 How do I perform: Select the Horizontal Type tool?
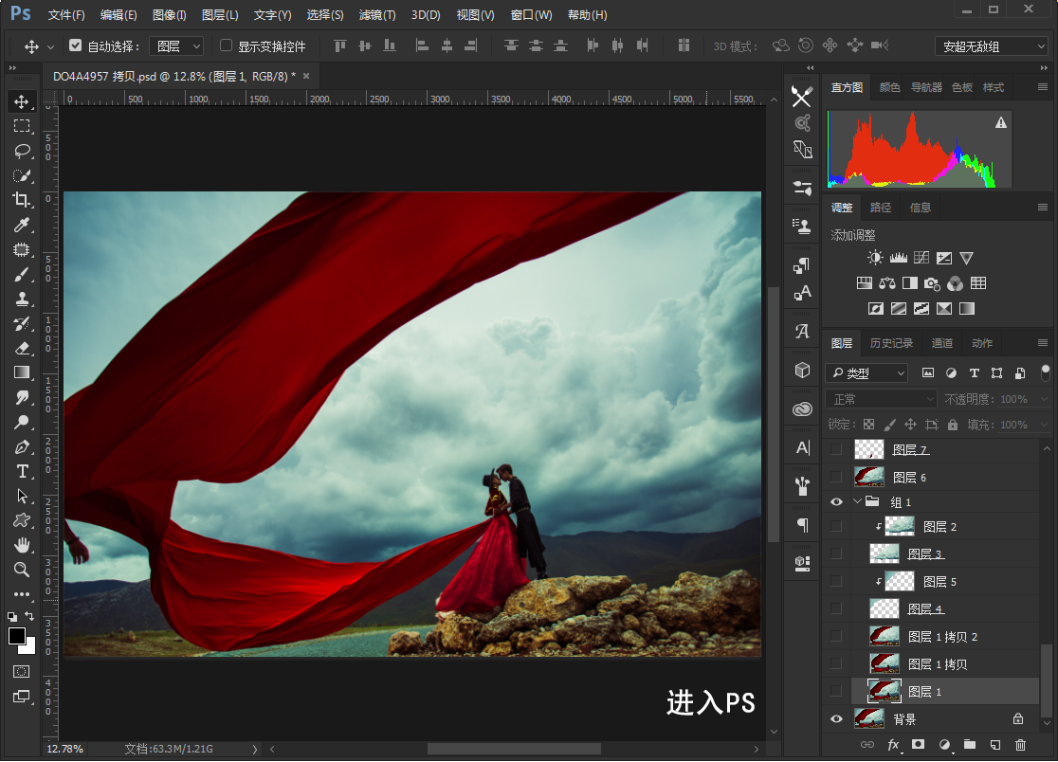coord(22,471)
